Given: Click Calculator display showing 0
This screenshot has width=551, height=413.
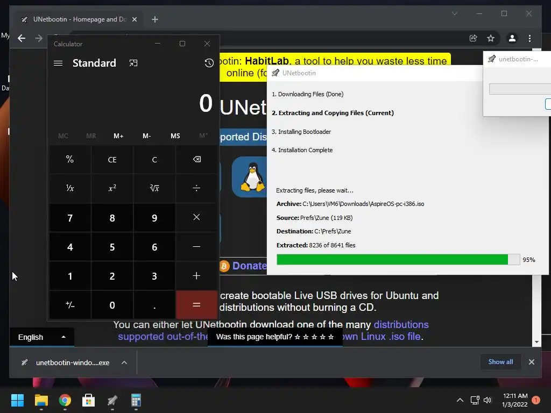Looking at the screenshot, I should 206,103.
